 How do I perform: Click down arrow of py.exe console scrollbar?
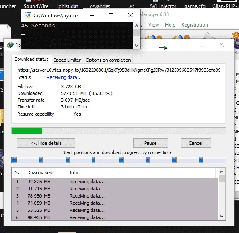pyautogui.click(x=137, y=46)
